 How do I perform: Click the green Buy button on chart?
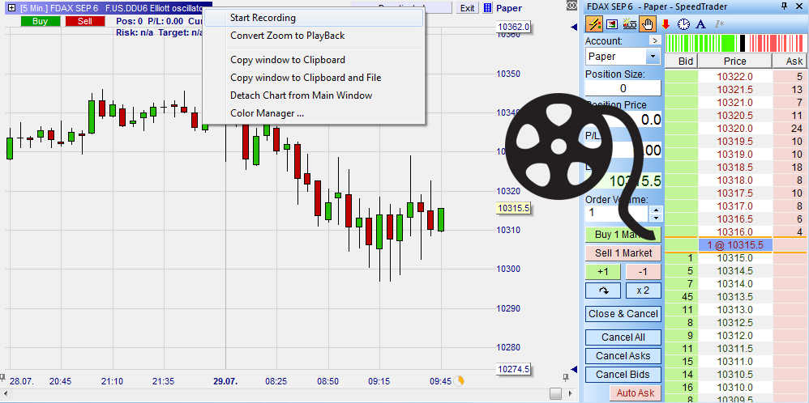[41, 21]
